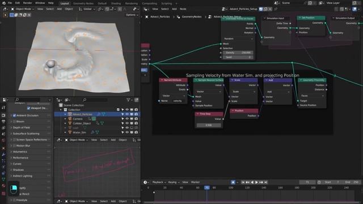Adjust the Time Step value field
The height and width of the screenshot is (204, 363).
[209, 125]
